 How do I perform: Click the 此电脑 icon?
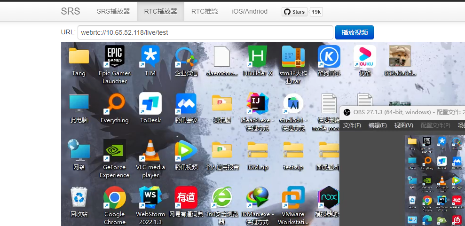click(79, 103)
